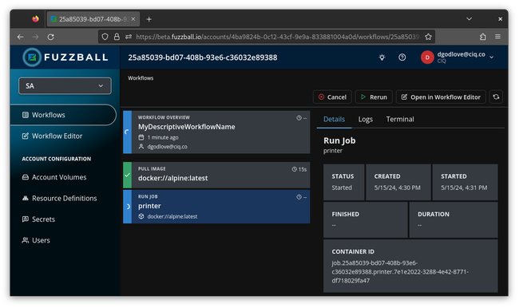
Task: Click the clock icon on Run Job card
Action: 299,197
